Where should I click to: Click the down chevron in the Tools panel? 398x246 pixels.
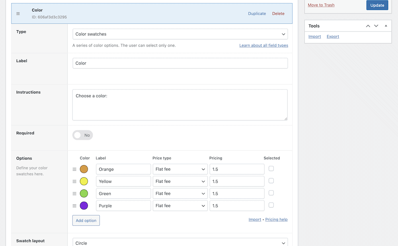pyautogui.click(x=376, y=25)
